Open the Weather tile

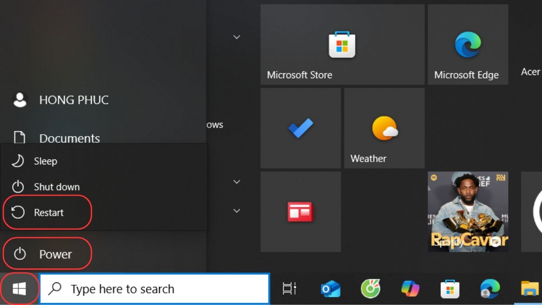384,128
